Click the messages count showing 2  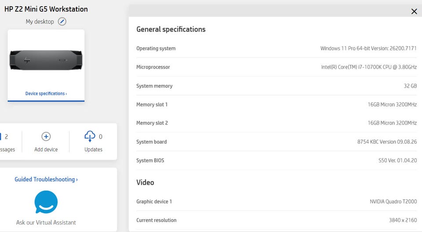[6, 137]
